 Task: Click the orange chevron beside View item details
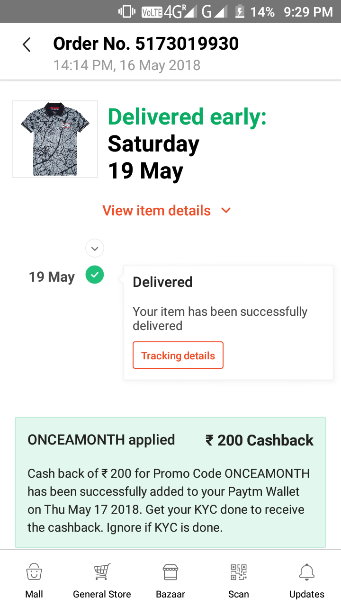226,210
